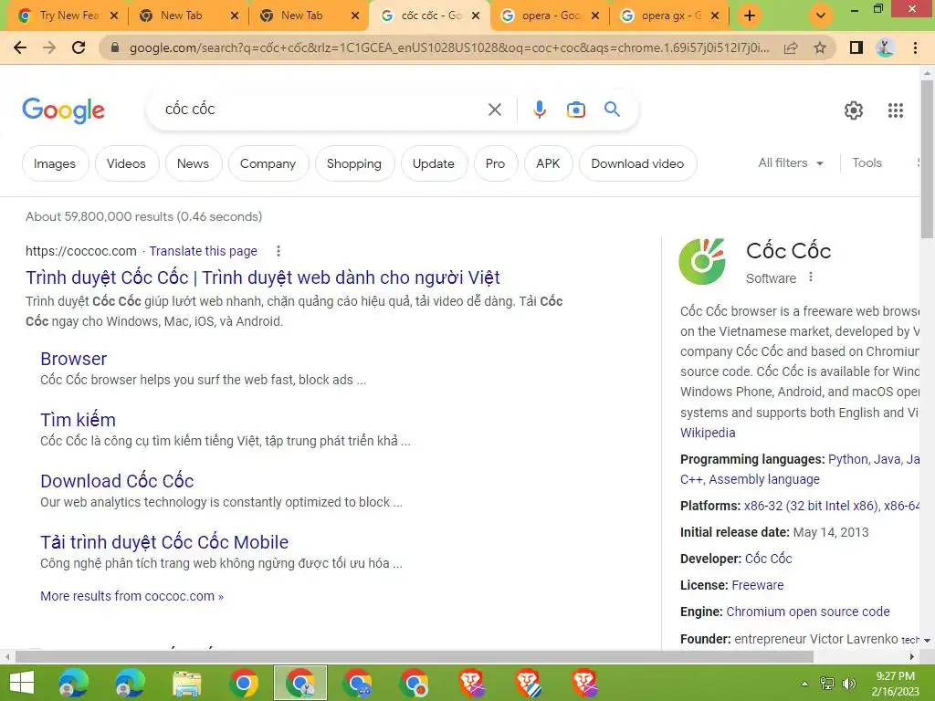Switch to the Try New Features tab

click(67, 16)
